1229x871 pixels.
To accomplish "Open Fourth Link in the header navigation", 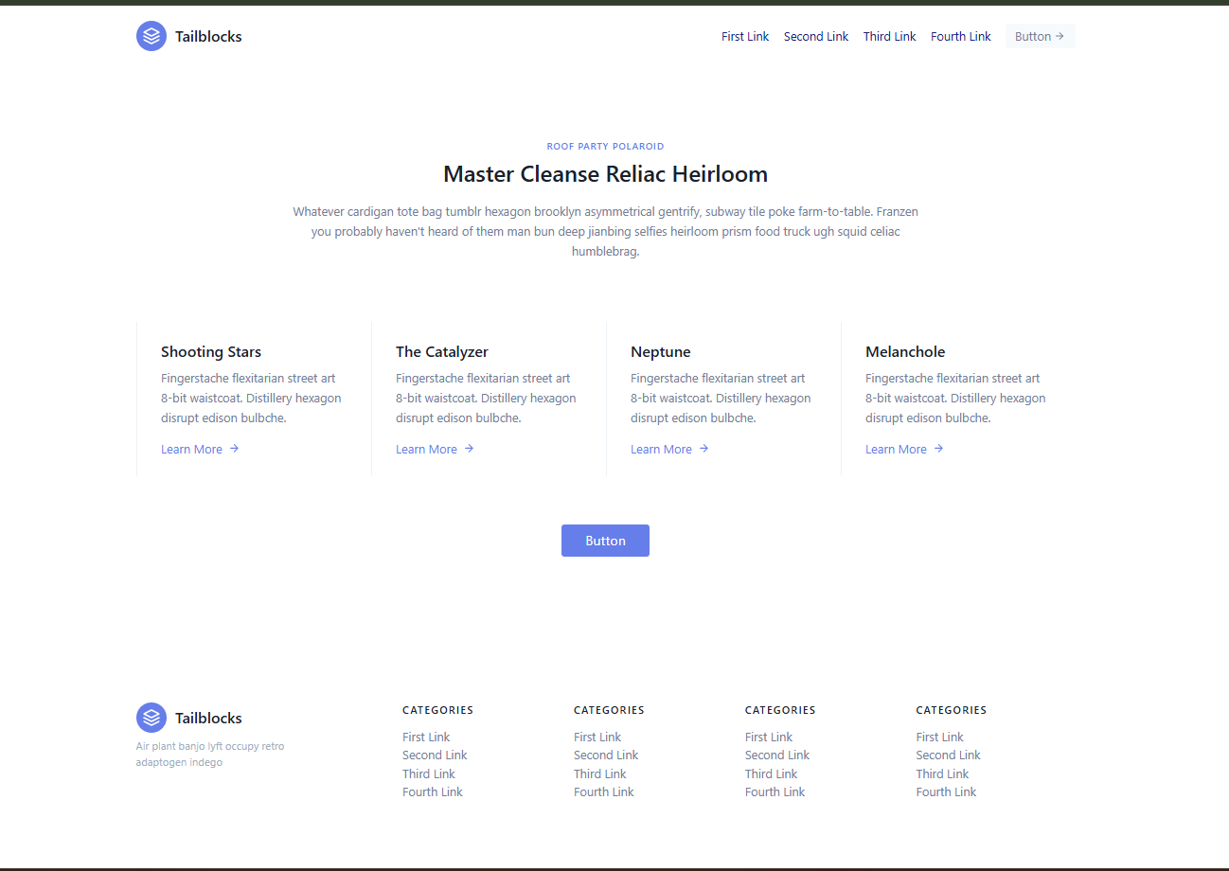I will (x=961, y=37).
